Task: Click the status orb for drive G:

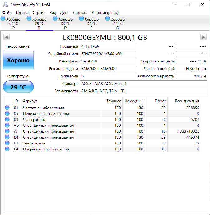Action: point(107,19)
